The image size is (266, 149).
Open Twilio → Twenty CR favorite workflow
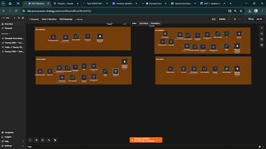click(13, 47)
